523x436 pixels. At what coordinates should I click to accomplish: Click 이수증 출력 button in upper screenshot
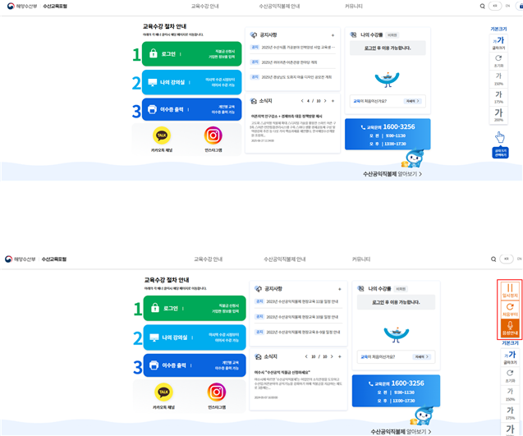[192, 109]
